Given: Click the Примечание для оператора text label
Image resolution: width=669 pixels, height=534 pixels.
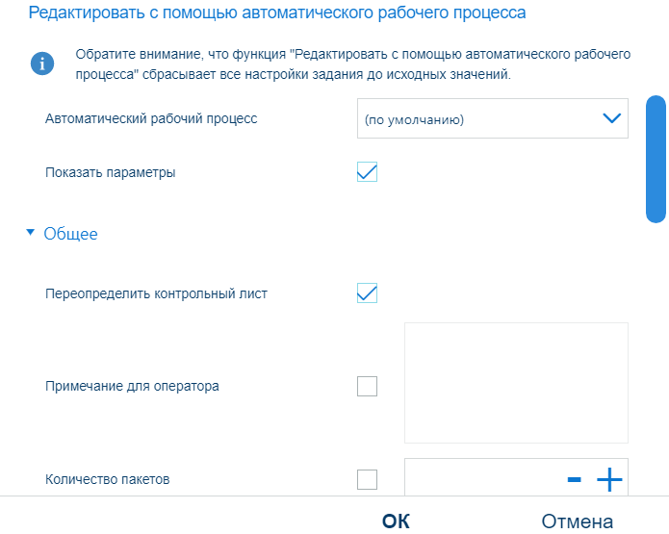Looking at the screenshot, I should (x=132, y=387).
